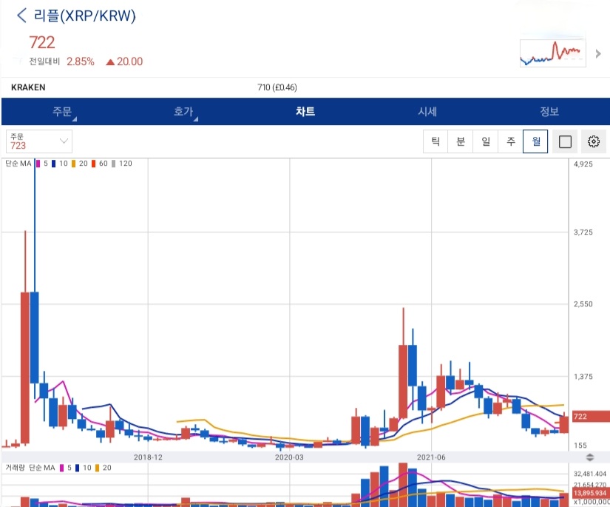This screenshot has width=610, height=507.
Task: Click the 32,481,404 volume axis label
Action: click(590, 474)
